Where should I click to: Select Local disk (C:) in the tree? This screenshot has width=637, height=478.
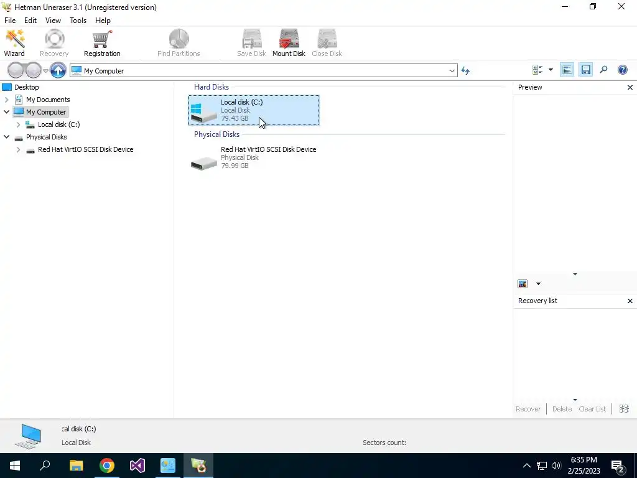click(59, 124)
